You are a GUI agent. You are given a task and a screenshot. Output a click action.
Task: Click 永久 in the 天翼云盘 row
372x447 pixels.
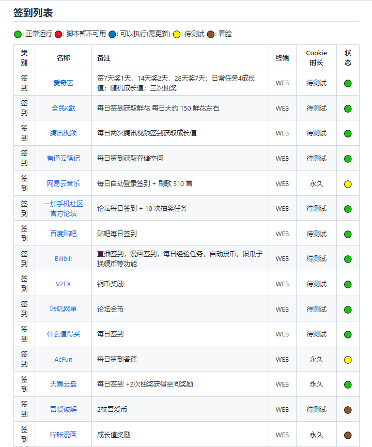point(316,384)
